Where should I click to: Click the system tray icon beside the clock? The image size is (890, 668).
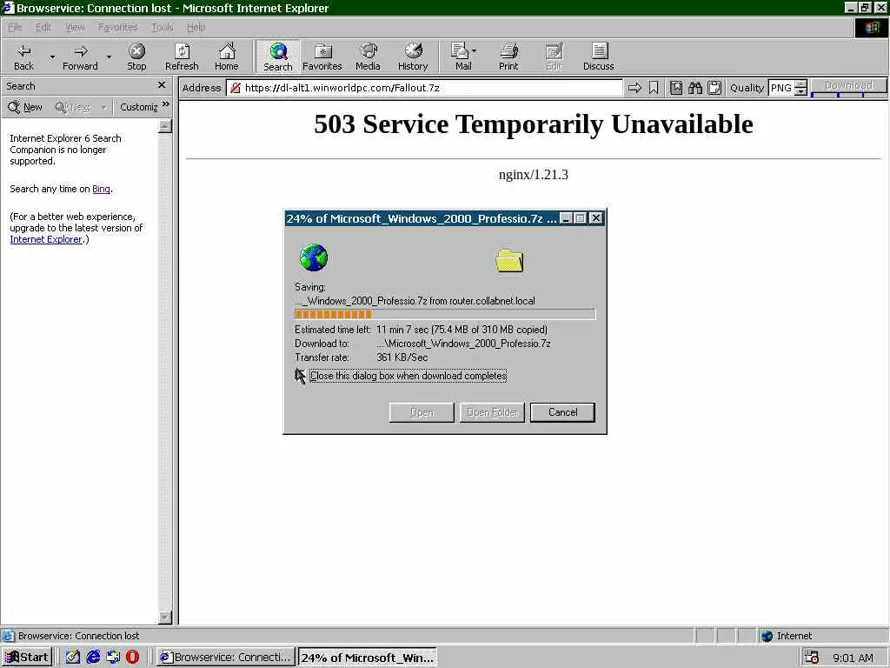[812, 658]
